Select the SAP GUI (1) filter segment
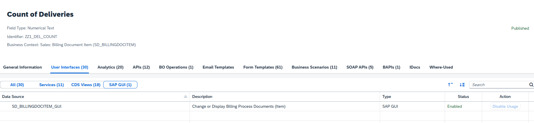The width and height of the screenshot is (534, 123). (120, 85)
